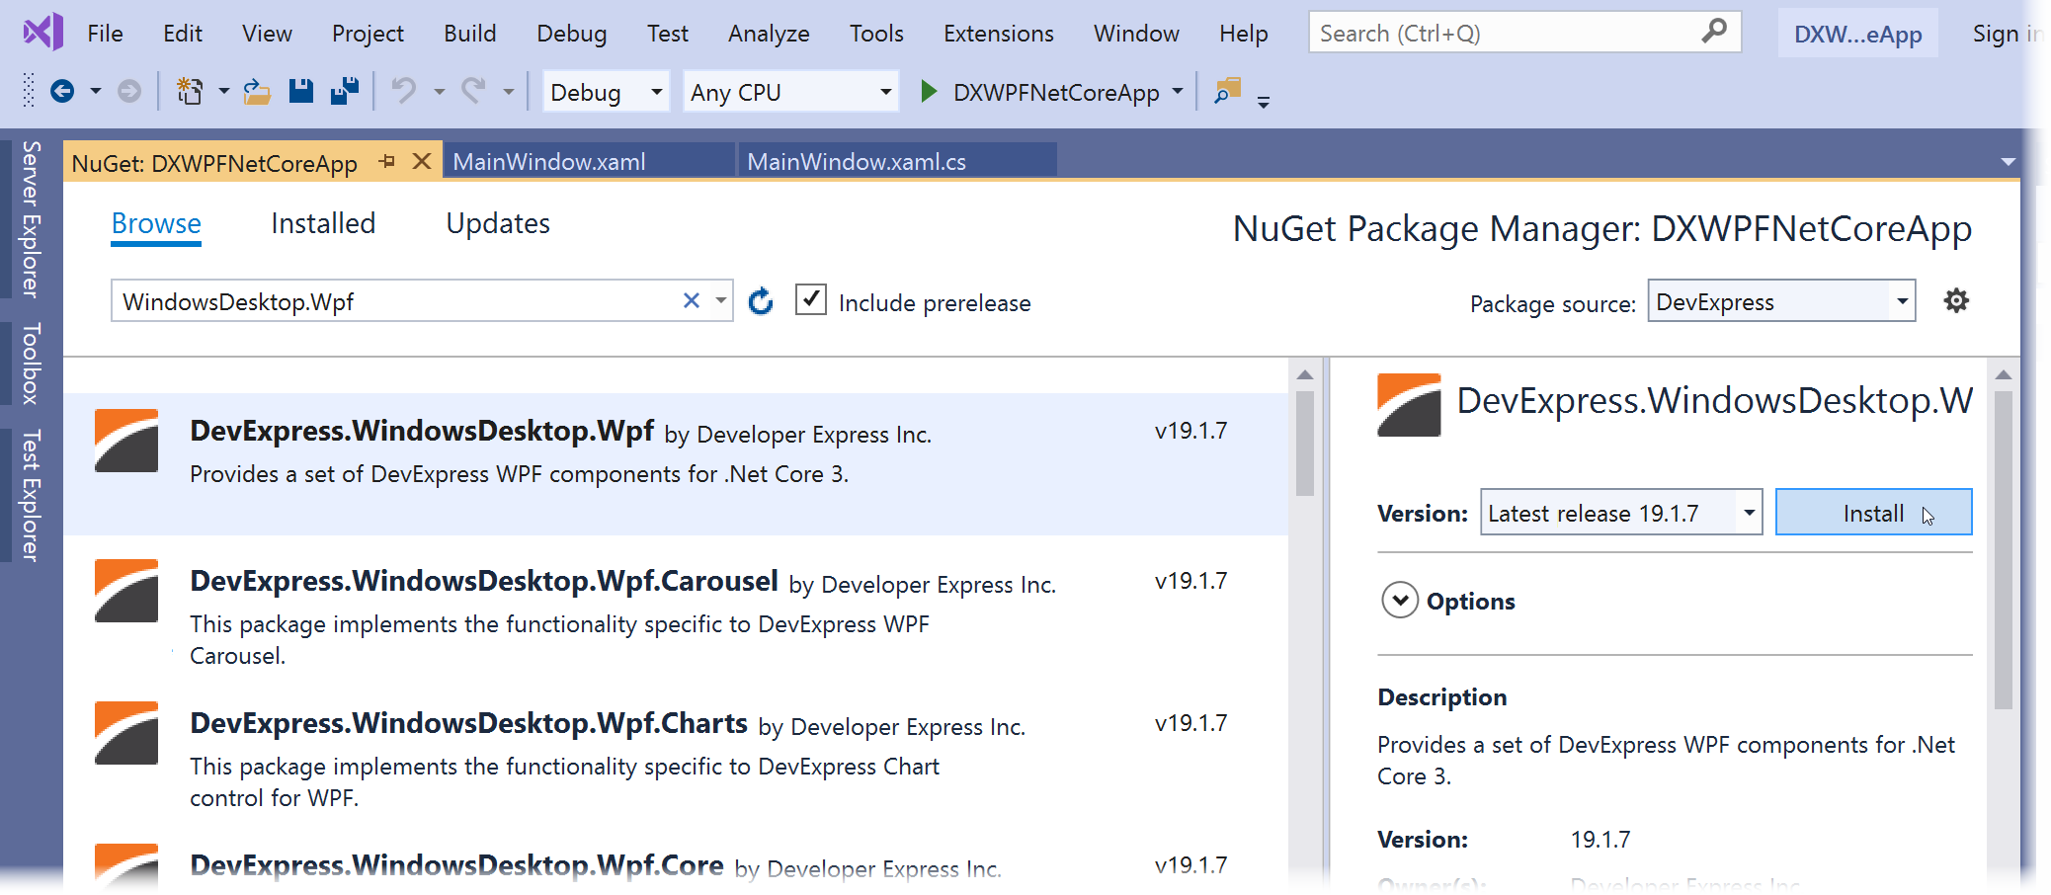Open the Version Latest release 19.1.7 dropdown

(1621, 513)
